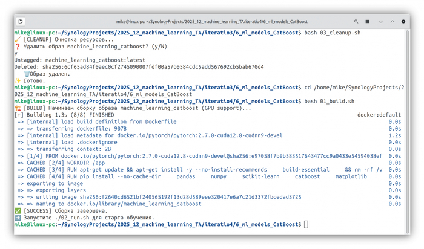This screenshot has height=249, width=424.
Task: Click the './02_run.sh' text in output
Action: pos(73,217)
